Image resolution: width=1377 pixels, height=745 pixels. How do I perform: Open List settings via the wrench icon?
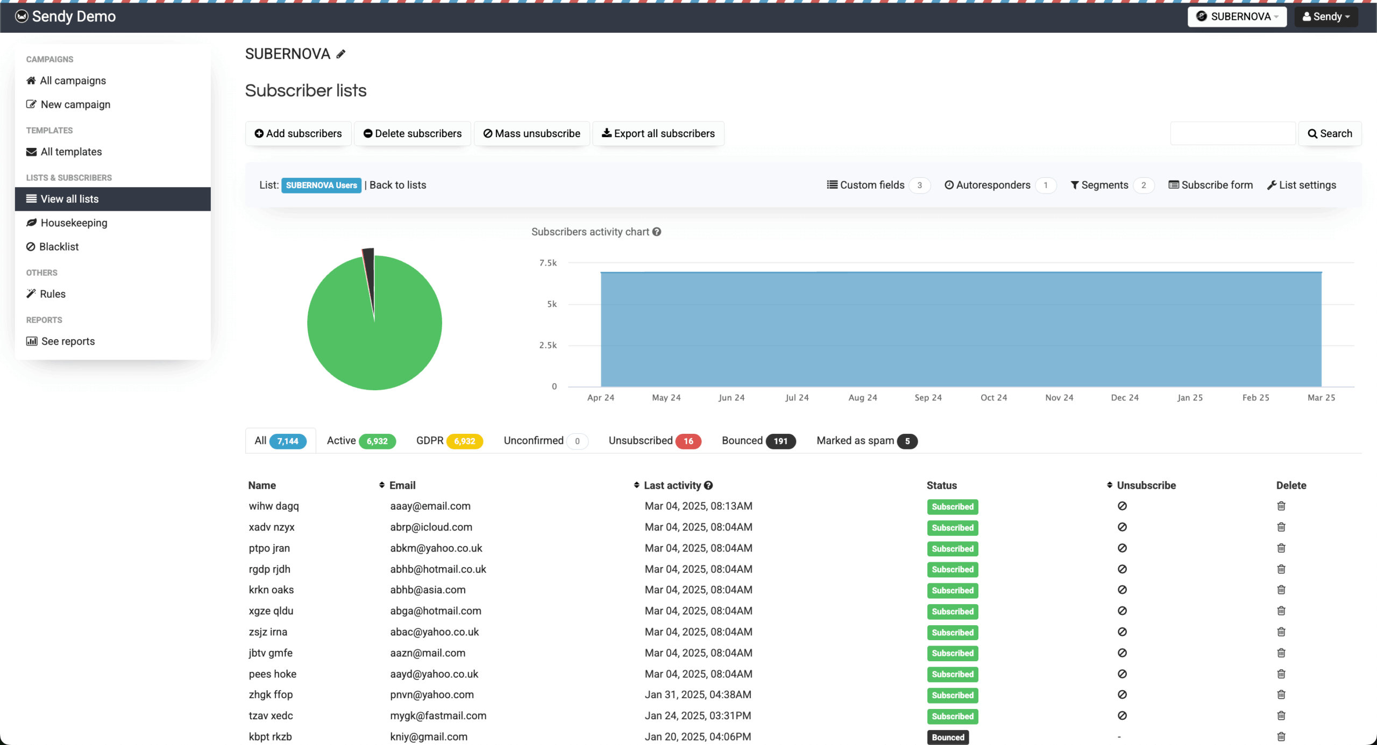[1272, 184]
